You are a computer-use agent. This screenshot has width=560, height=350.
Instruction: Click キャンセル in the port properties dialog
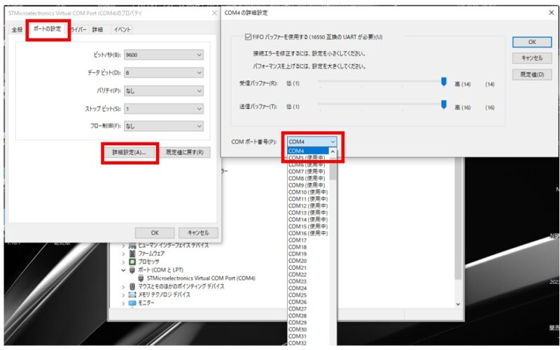(198, 233)
